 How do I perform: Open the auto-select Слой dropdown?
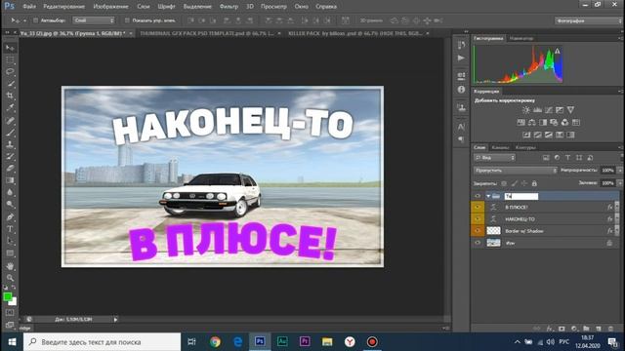(94, 20)
